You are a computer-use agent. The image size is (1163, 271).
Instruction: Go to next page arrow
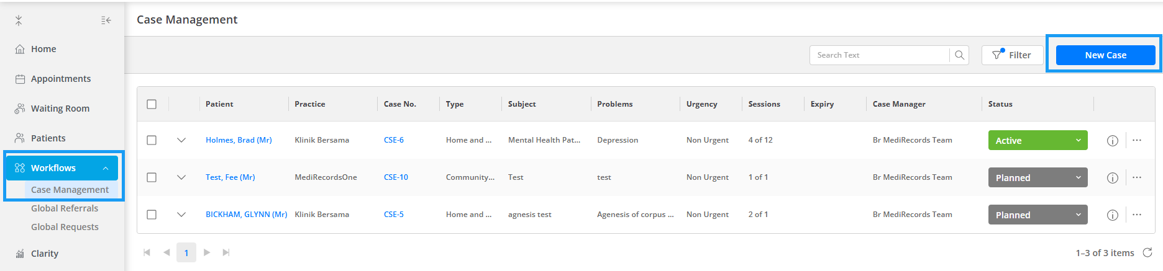207,252
